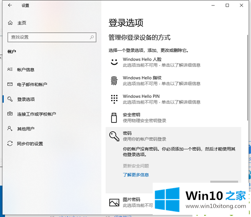
Task: Click the 帐户 section label
Action: [x=12, y=51]
